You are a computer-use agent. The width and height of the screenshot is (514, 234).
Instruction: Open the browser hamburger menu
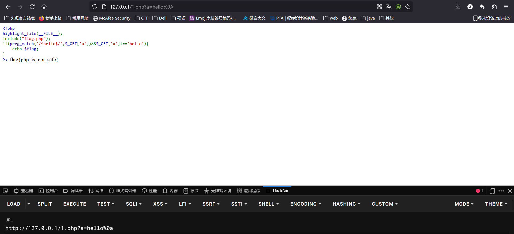tap(506, 7)
